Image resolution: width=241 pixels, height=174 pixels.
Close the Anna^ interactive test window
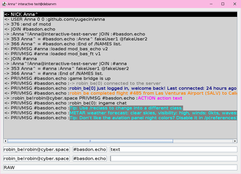[235, 4]
